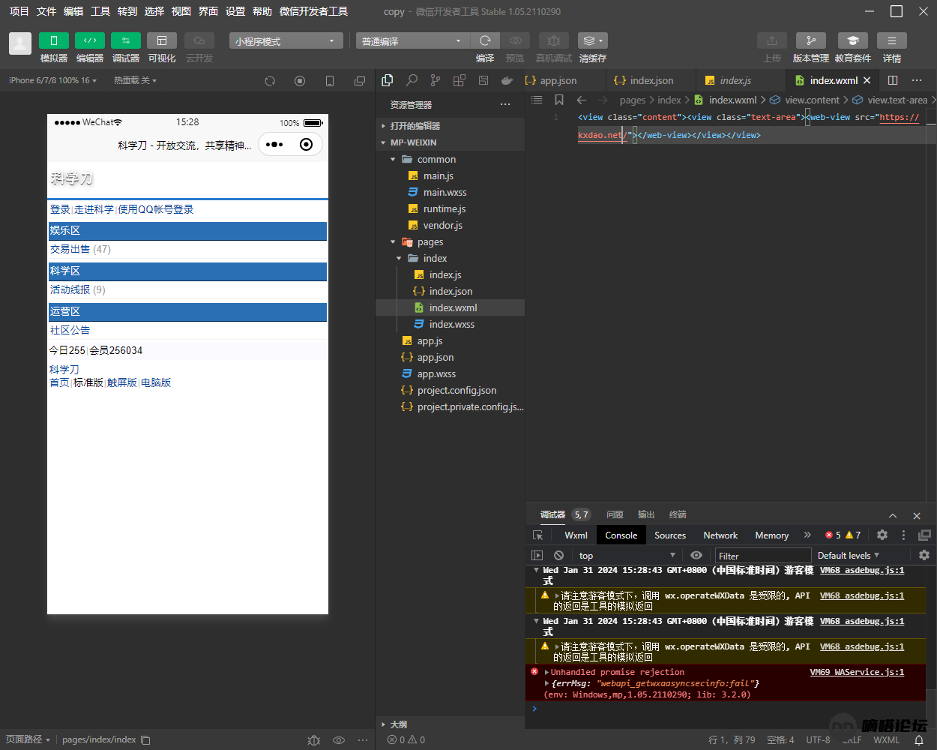Switch to the Network tab

pos(720,535)
